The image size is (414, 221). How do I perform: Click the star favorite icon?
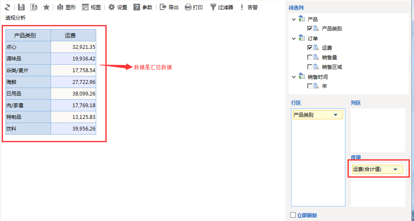tap(46, 7)
